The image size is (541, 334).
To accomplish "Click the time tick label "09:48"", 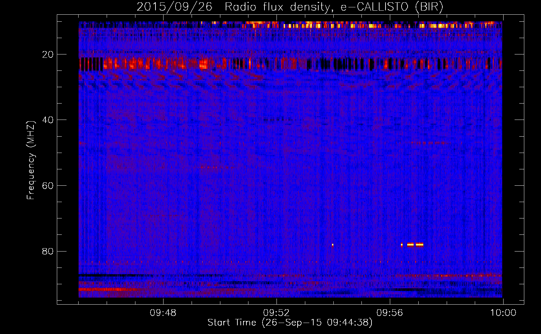I will 163,313.
